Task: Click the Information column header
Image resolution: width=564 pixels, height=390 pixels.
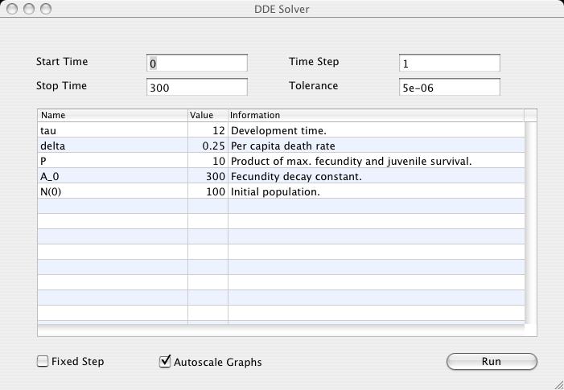Action: coord(375,115)
